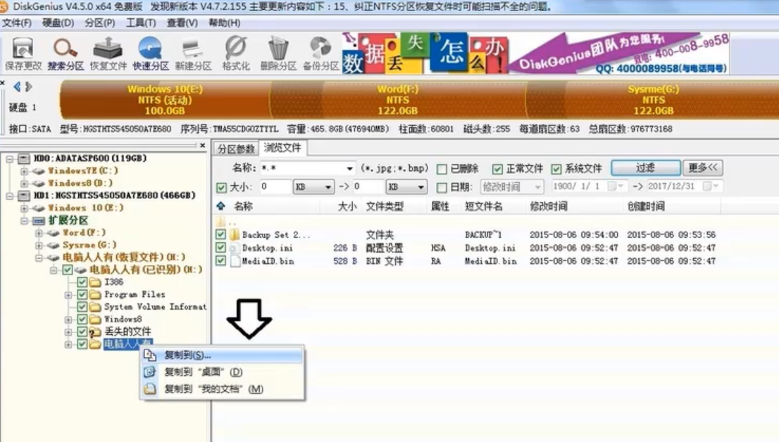Click the 搜索分区 search partition icon
The height and width of the screenshot is (442, 779).
[x=66, y=53]
